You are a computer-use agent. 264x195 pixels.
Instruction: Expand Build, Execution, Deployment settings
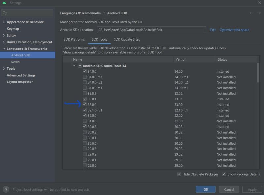click(4, 42)
